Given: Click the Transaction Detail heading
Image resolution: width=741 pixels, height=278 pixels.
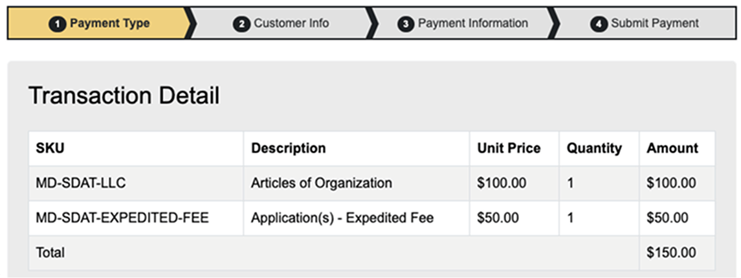Looking at the screenshot, I should coord(124,95).
